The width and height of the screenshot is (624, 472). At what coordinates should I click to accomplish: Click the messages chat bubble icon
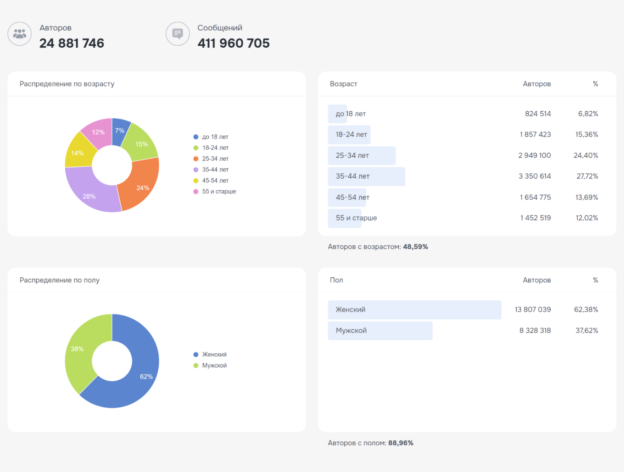(x=178, y=33)
